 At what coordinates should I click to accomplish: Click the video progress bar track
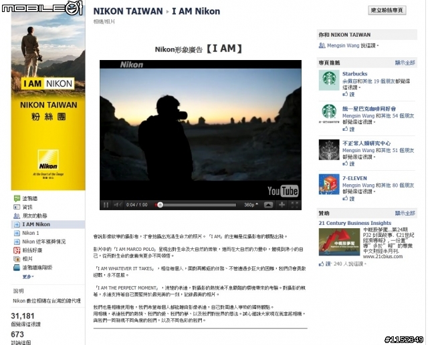[195, 205]
